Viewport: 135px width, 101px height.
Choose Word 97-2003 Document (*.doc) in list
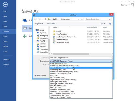[x=81, y=68]
